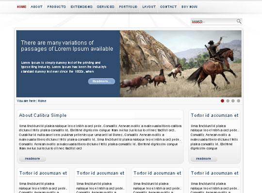Click the search magnifier icon
The width and height of the screenshot is (262, 193).
239,21
